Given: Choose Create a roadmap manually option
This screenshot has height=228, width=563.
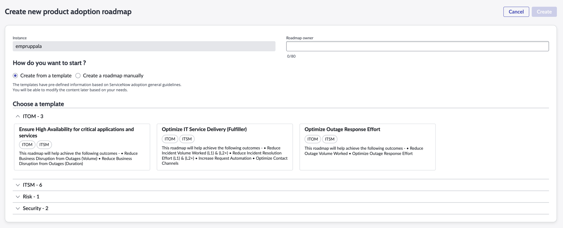Looking at the screenshot, I should click(x=78, y=76).
